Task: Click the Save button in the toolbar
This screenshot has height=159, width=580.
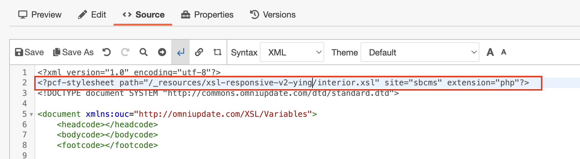Action: pos(29,52)
